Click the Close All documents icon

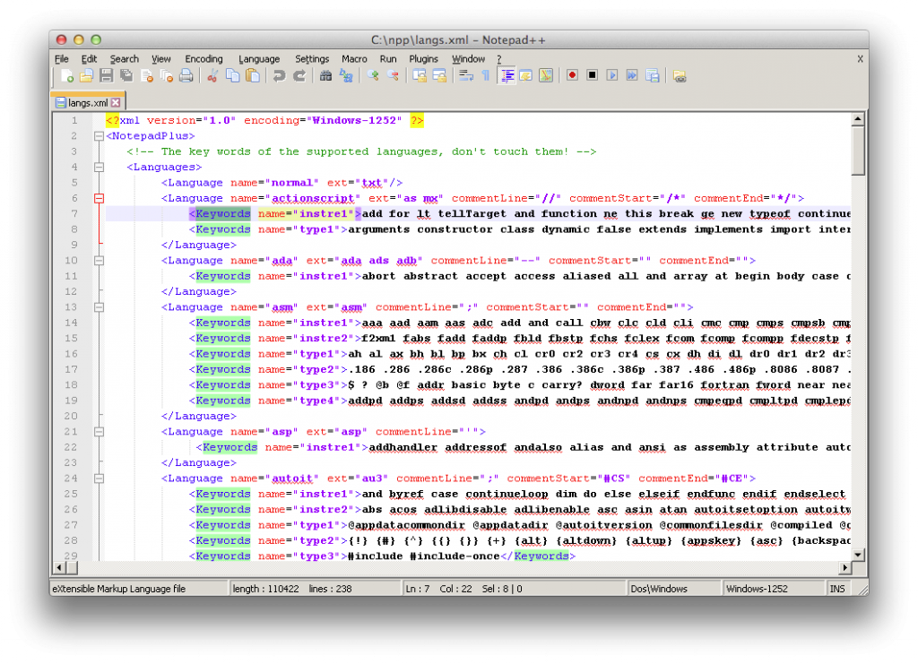pos(166,76)
